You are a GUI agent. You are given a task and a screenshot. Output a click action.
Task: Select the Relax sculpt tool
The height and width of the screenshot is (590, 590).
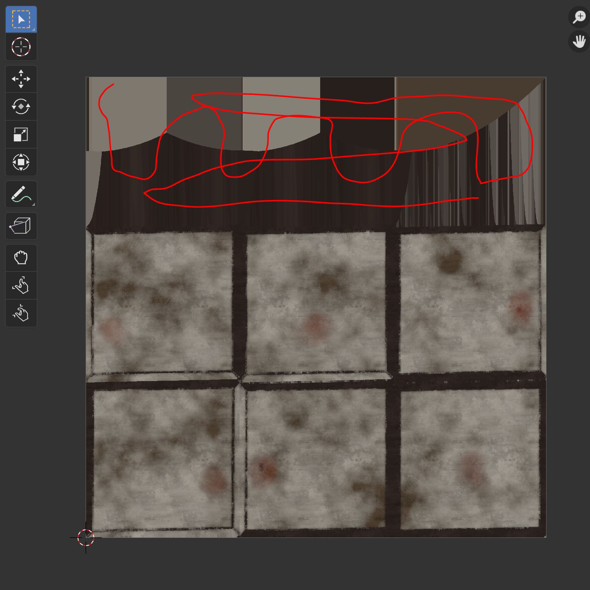21,285
